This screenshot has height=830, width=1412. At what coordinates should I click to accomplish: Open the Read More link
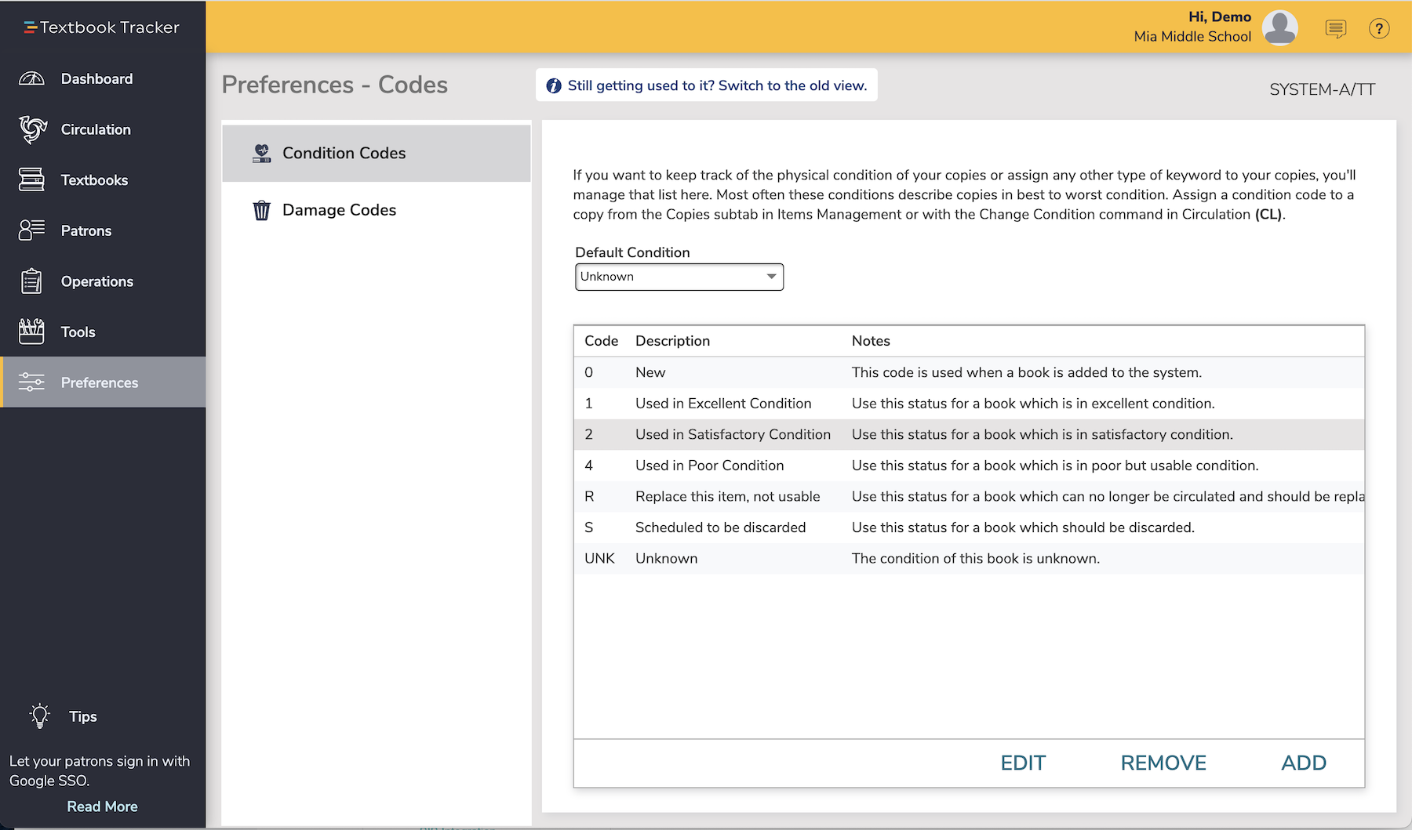[102, 806]
